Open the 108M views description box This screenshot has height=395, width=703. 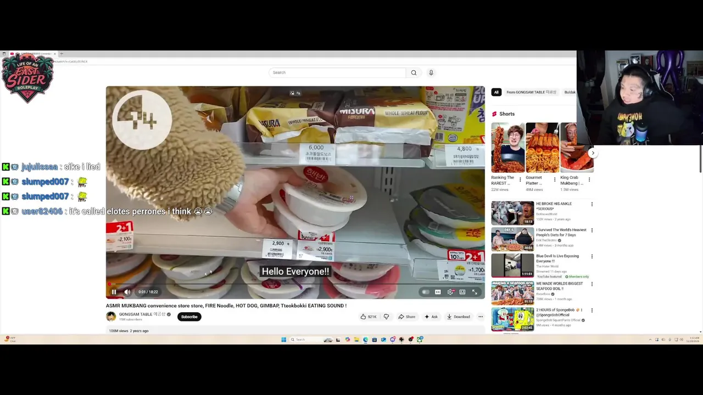pos(295,331)
